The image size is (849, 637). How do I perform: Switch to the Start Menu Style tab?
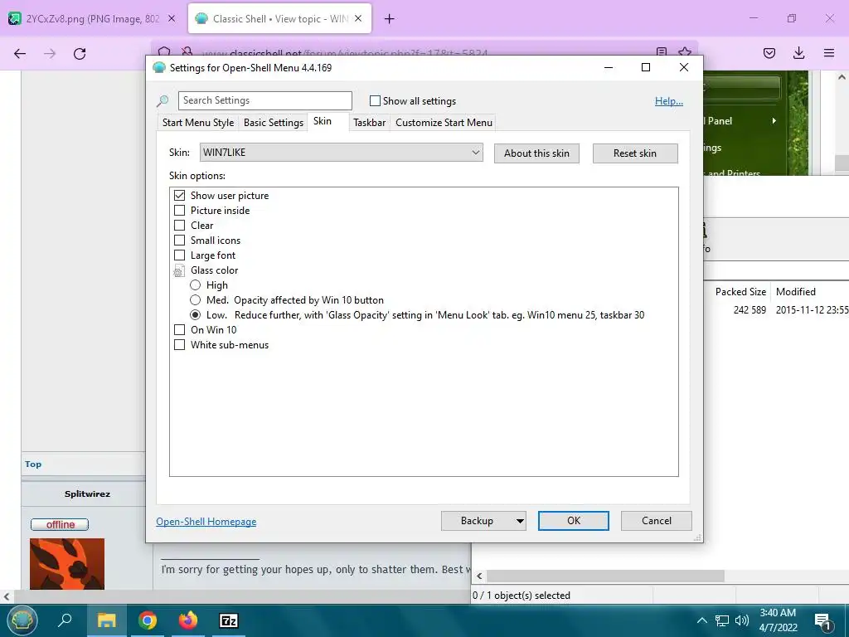coord(198,123)
